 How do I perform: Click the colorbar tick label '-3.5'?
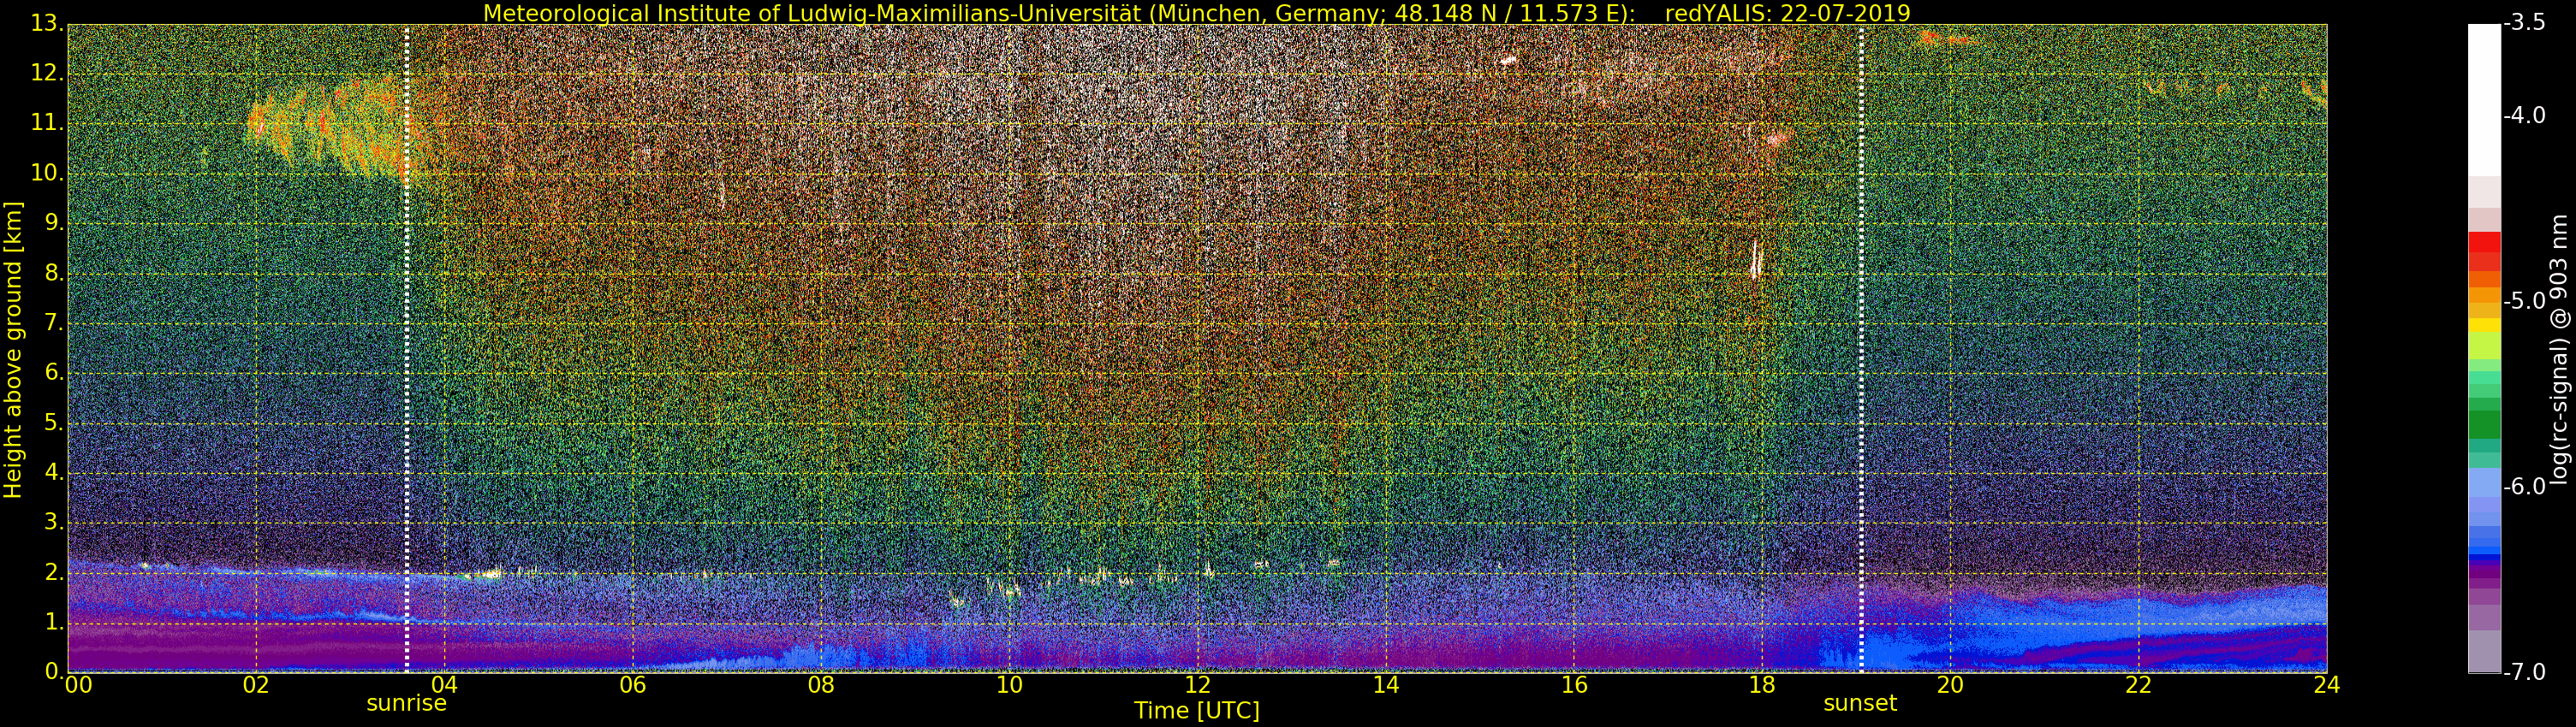click(2525, 23)
